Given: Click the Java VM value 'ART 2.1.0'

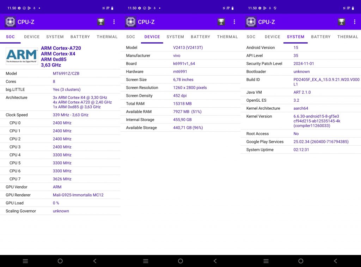Looking at the screenshot, I should (302, 93).
